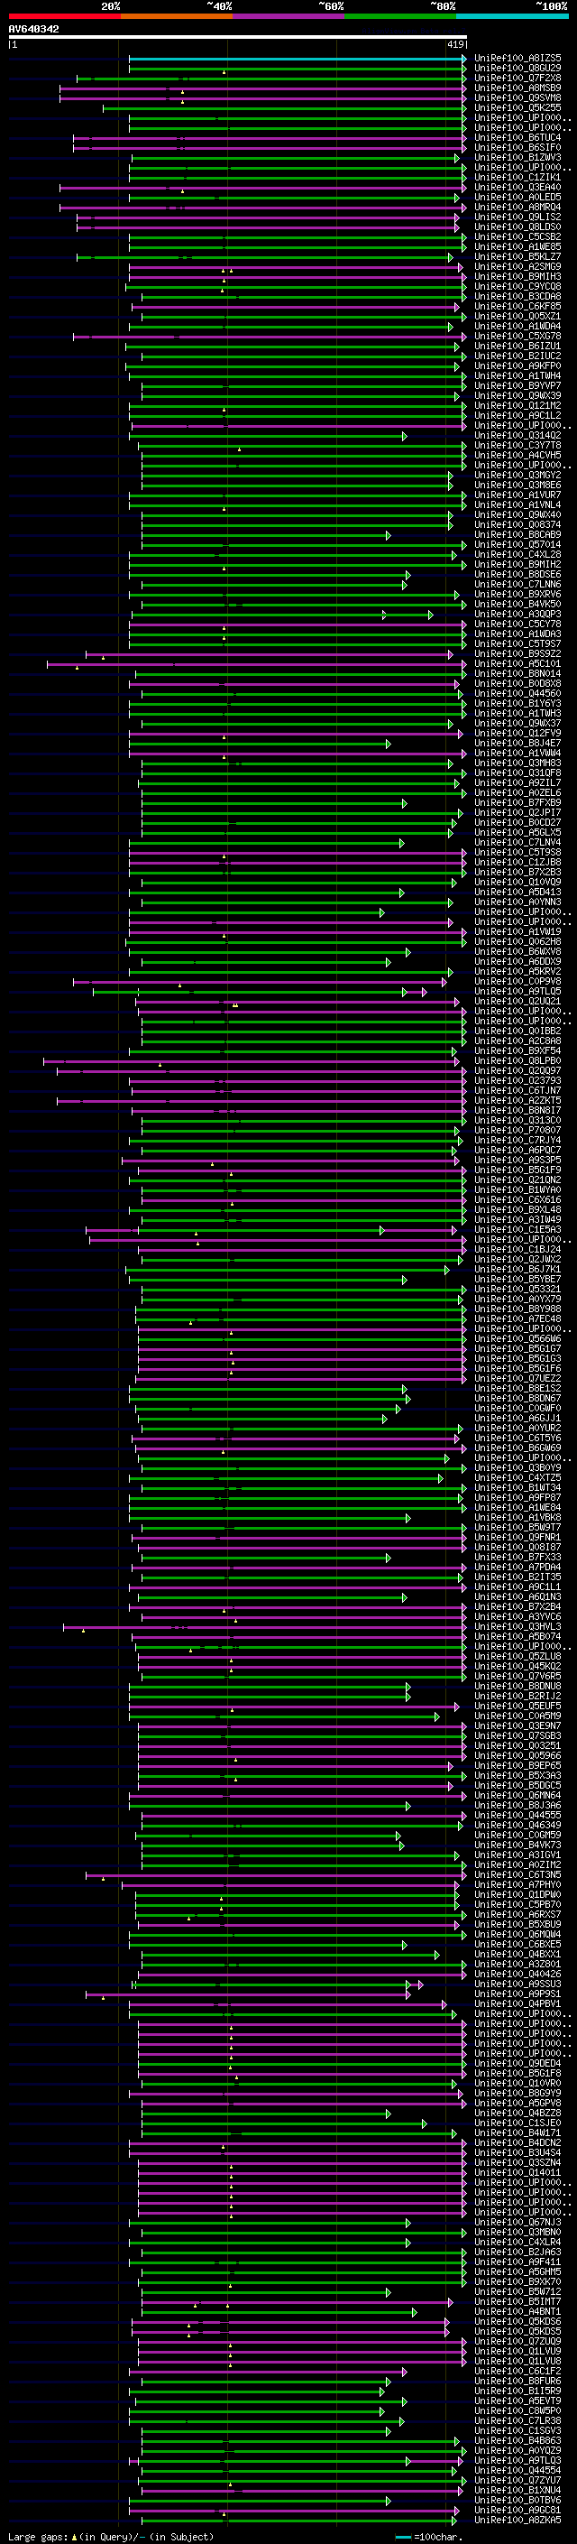Open hit UniRef100_B1ZWV3

517,158
